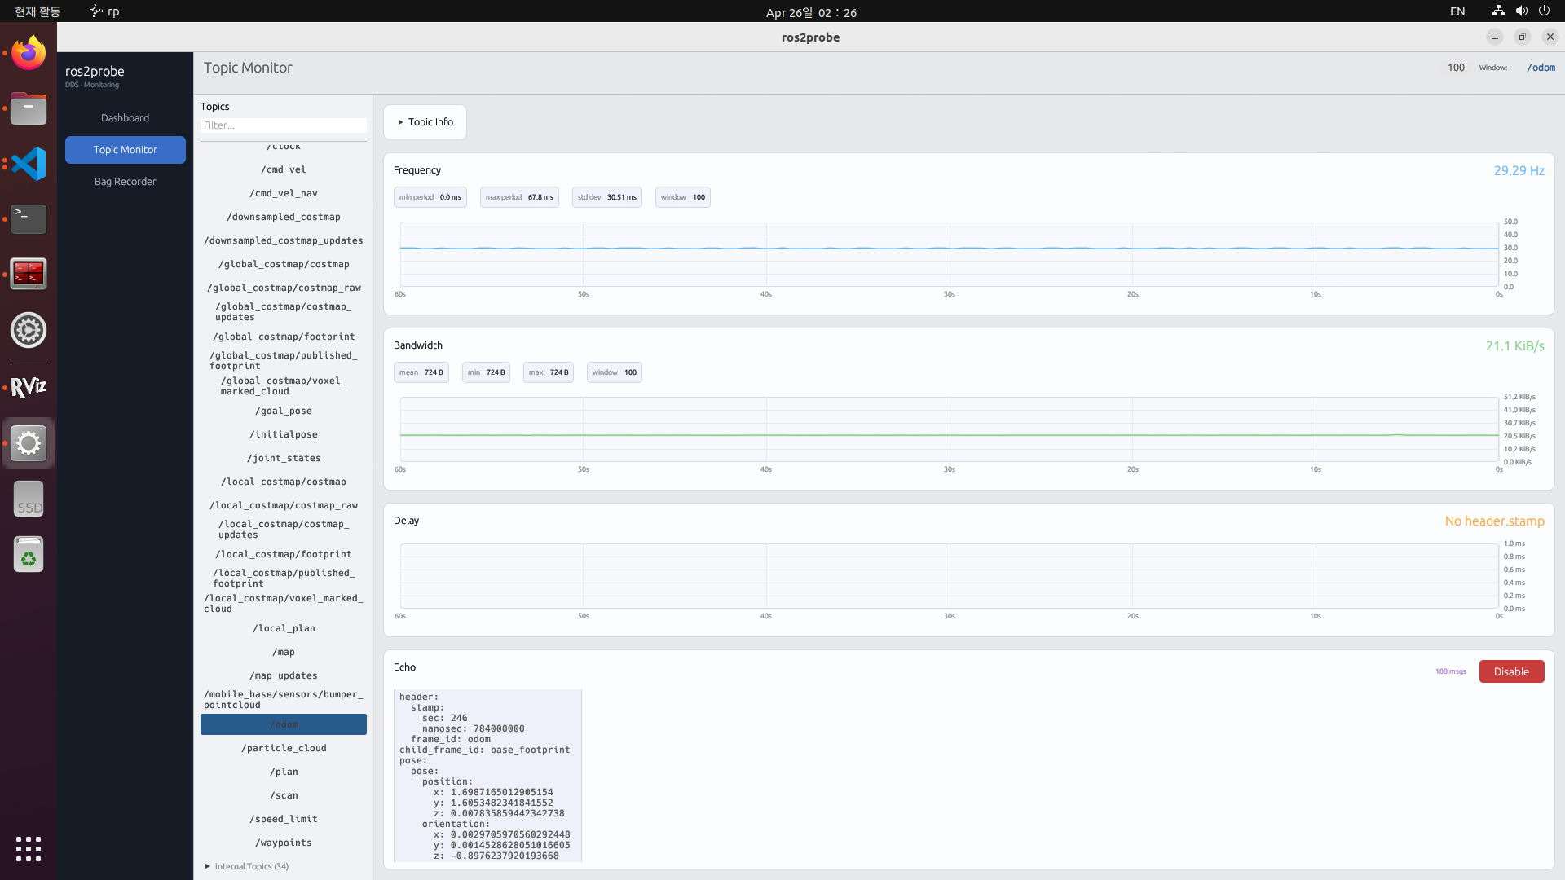The width and height of the screenshot is (1565, 880).
Task: Click the volume icon in top bar
Action: click(x=1521, y=11)
